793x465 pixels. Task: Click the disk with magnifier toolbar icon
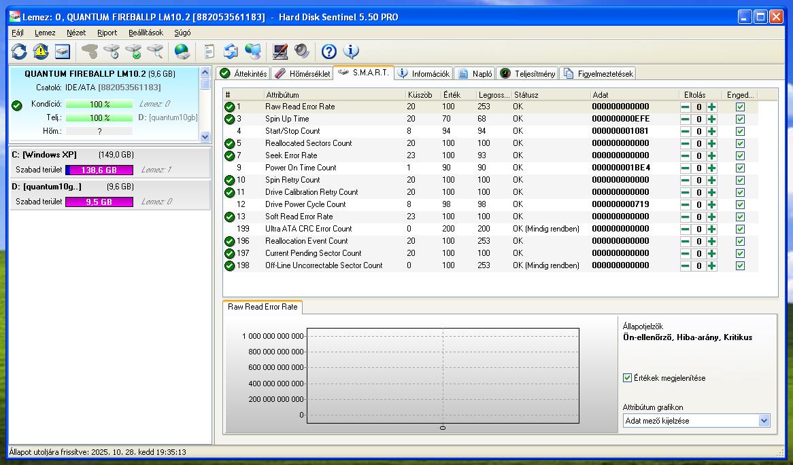coord(156,51)
